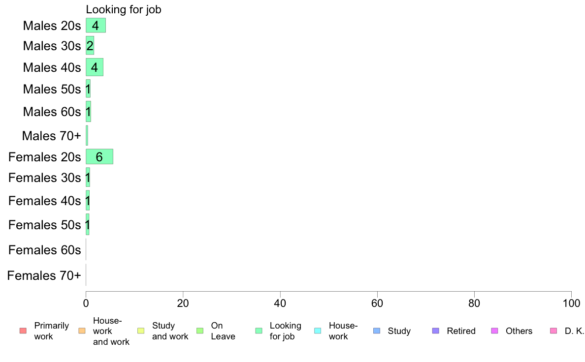Screen dimensions: 585x362
Task: Select the Males 20s bar labeled 4
Action: [x=96, y=26]
